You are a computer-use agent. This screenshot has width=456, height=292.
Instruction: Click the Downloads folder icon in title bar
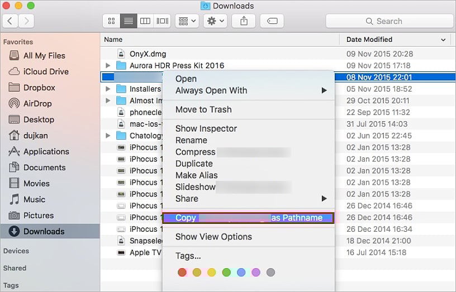pyautogui.click(x=205, y=6)
